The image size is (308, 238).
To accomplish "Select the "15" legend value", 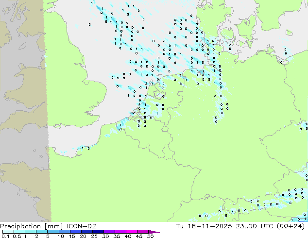I will pyautogui.click(x=72, y=236).
